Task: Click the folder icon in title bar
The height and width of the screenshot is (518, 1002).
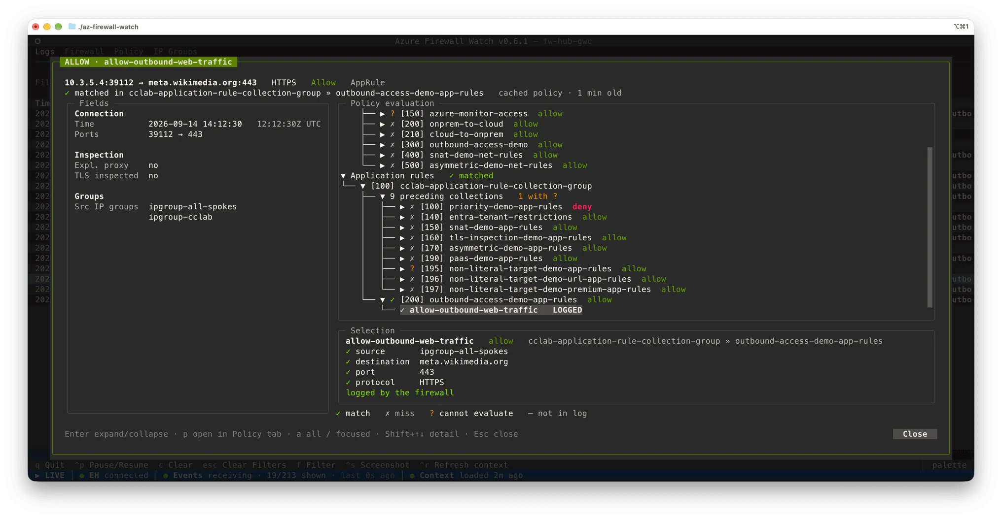Action: tap(72, 27)
